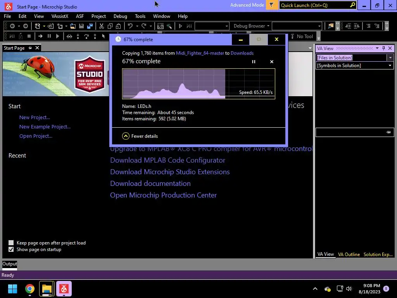Click the QuickWatch glasses icon
Image resolution: width=397 pixels, height=298 pixels.
pos(69,36)
